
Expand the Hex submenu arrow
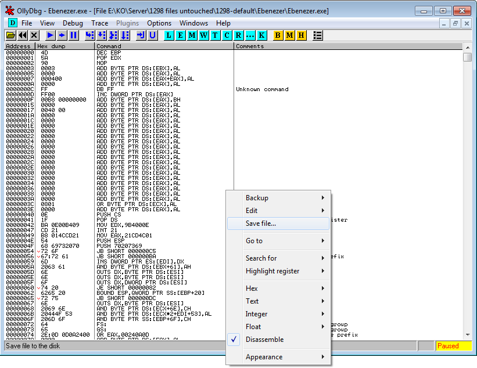point(323,288)
